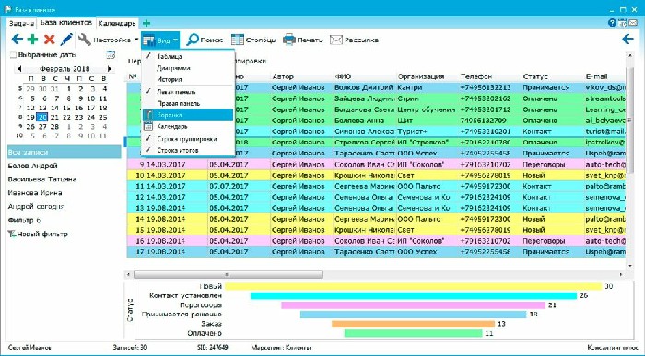Open Поиск search tool
645x356 pixels.
[205, 40]
